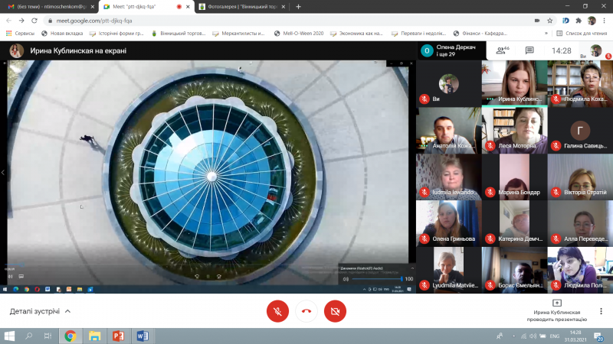Open Chrome from the taskbar
This screenshot has height=344, width=613.
click(70, 336)
